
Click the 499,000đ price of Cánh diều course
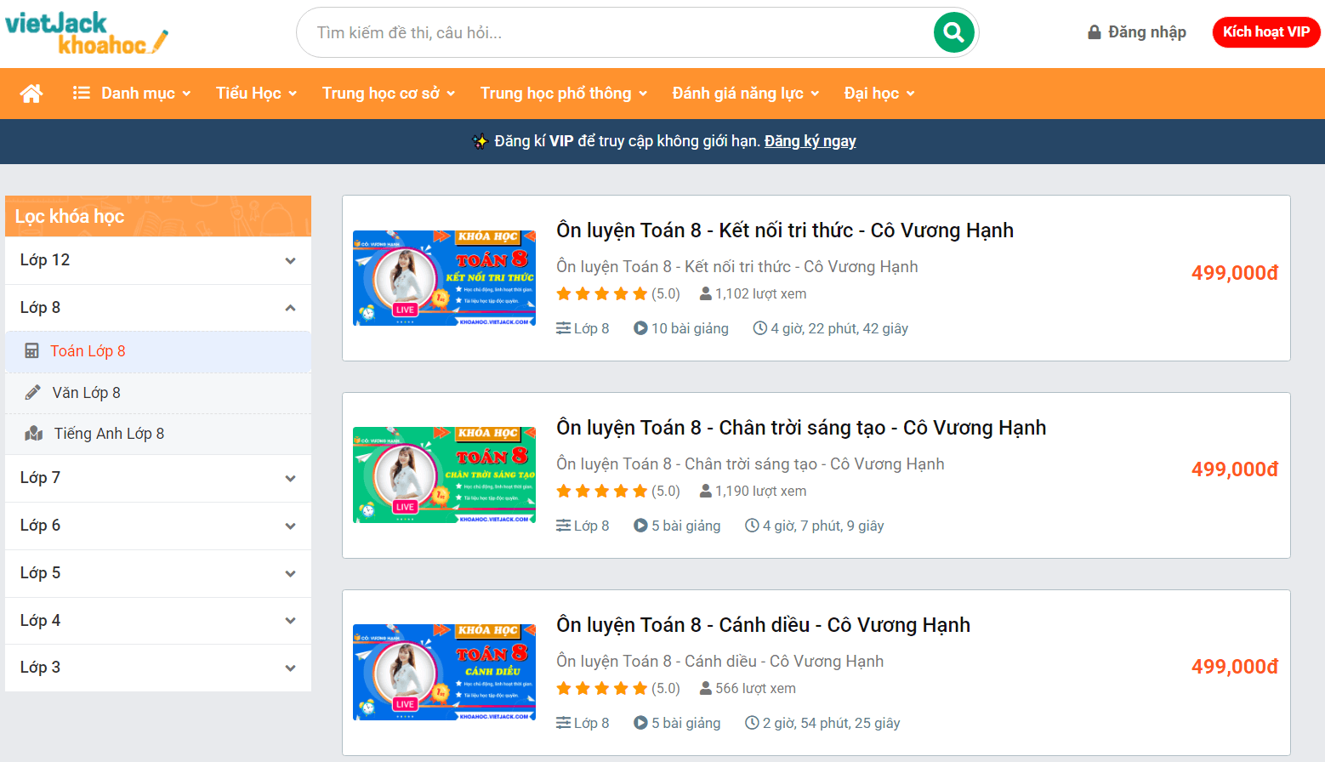[x=1235, y=667]
